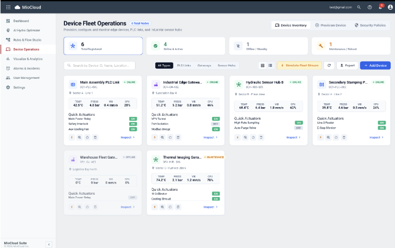
Task: Click the search icon in top bar
Action: tap(359, 7)
